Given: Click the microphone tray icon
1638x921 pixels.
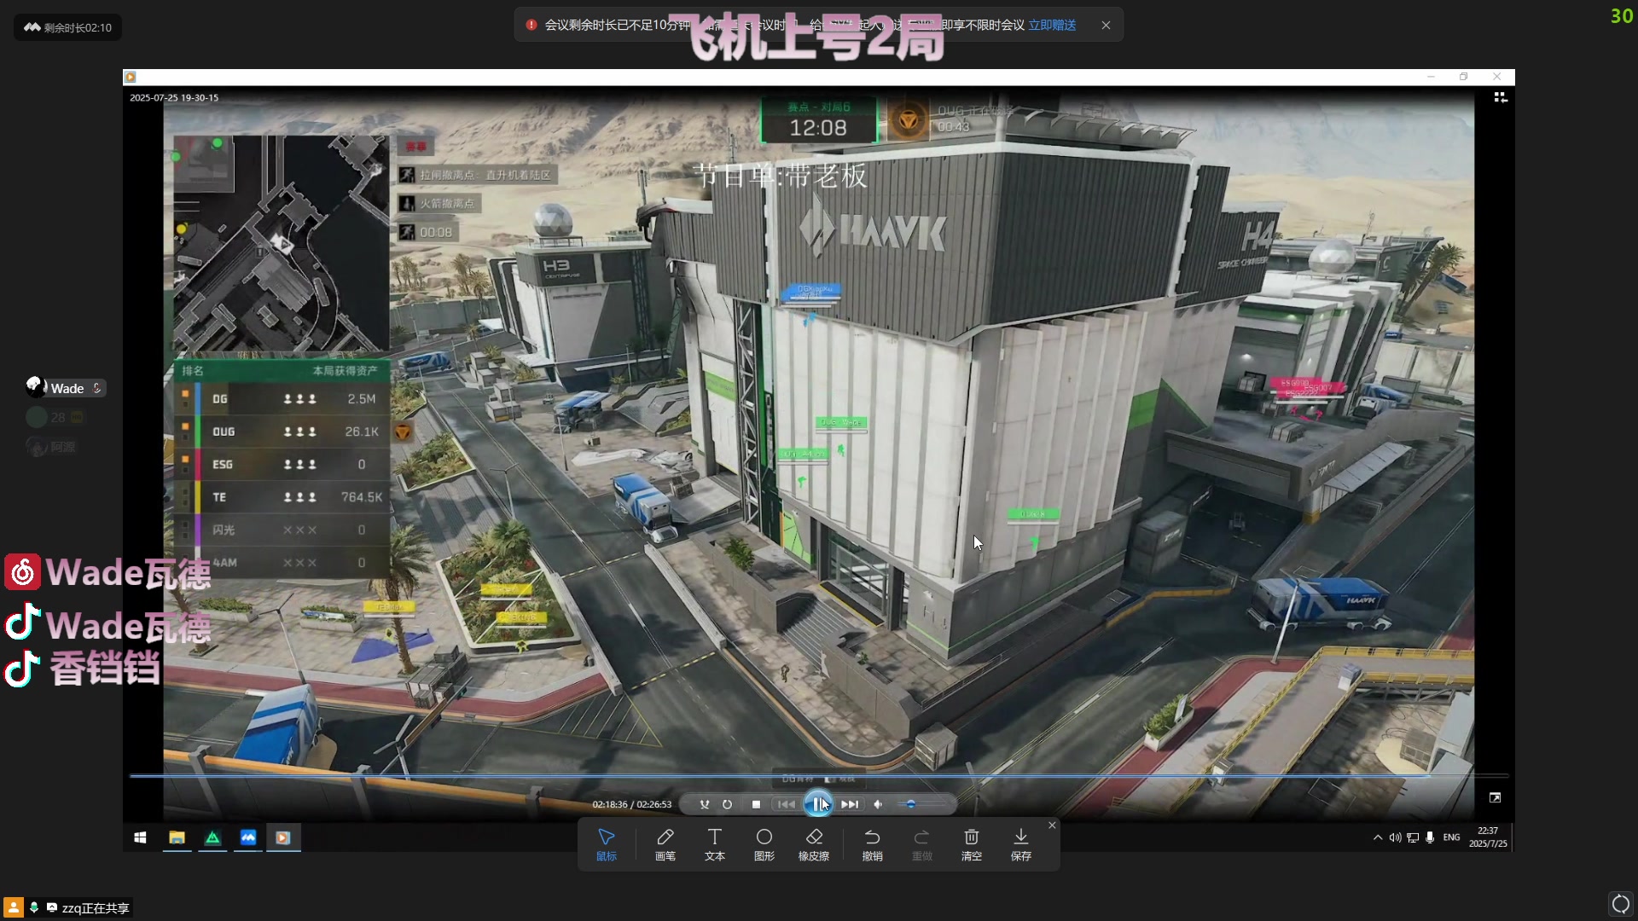Looking at the screenshot, I should [1430, 837].
